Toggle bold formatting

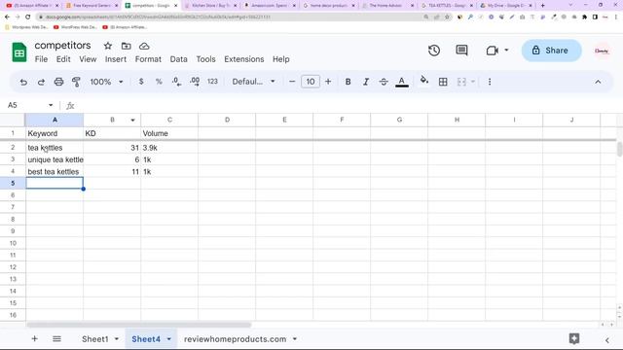tap(348, 82)
